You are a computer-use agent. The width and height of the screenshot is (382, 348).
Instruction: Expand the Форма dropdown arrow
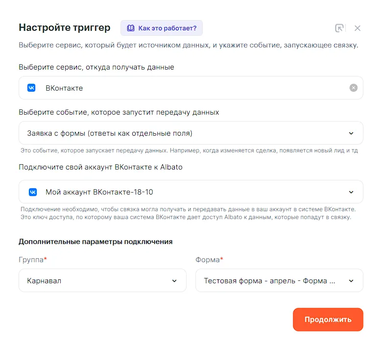(x=351, y=281)
